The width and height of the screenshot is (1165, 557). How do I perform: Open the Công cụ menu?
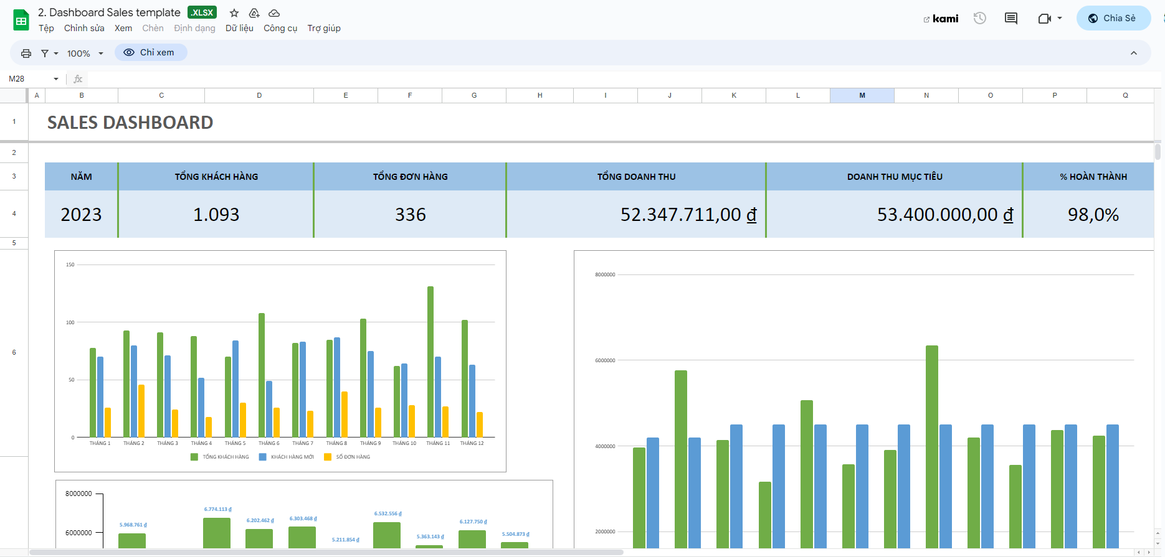click(280, 28)
